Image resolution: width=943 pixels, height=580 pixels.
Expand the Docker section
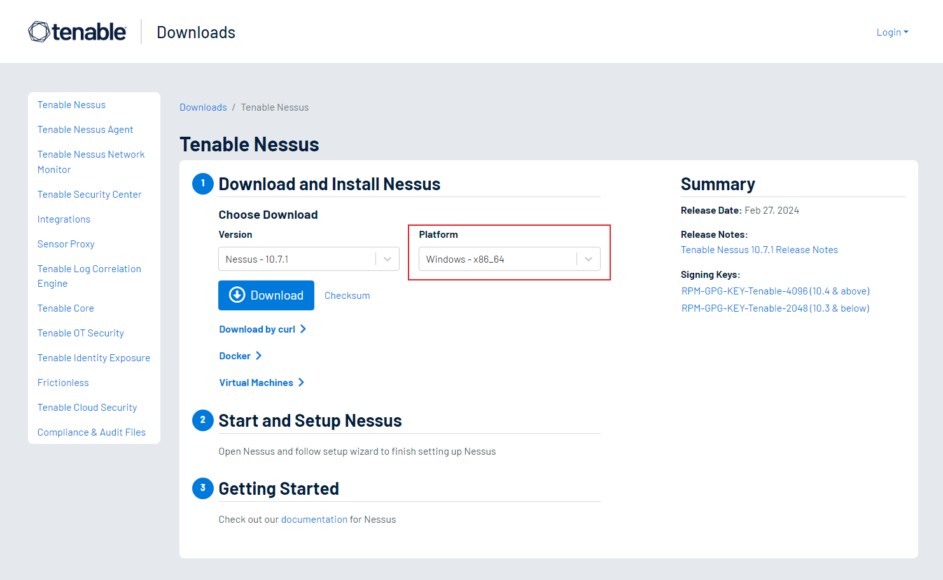(x=241, y=356)
